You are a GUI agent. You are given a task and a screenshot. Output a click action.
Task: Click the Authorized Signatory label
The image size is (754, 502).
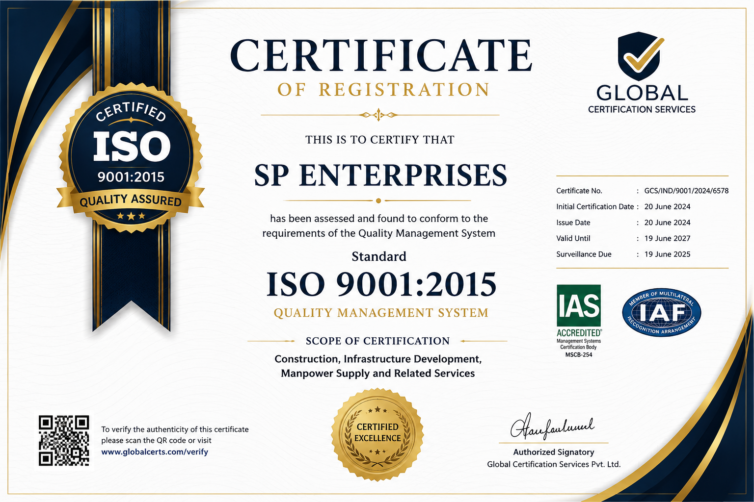point(554,452)
